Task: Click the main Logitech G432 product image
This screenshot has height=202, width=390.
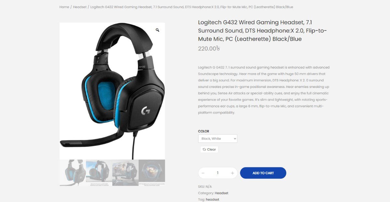Action: click(112, 91)
